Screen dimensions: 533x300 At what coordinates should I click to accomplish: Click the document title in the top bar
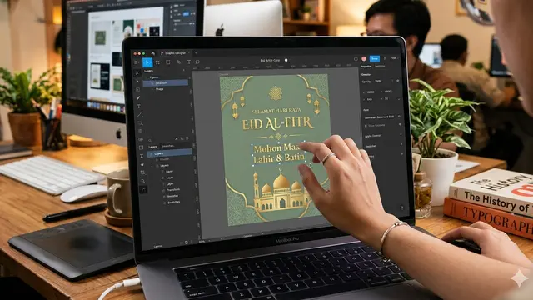pyautogui.click(x=270, y=61)
